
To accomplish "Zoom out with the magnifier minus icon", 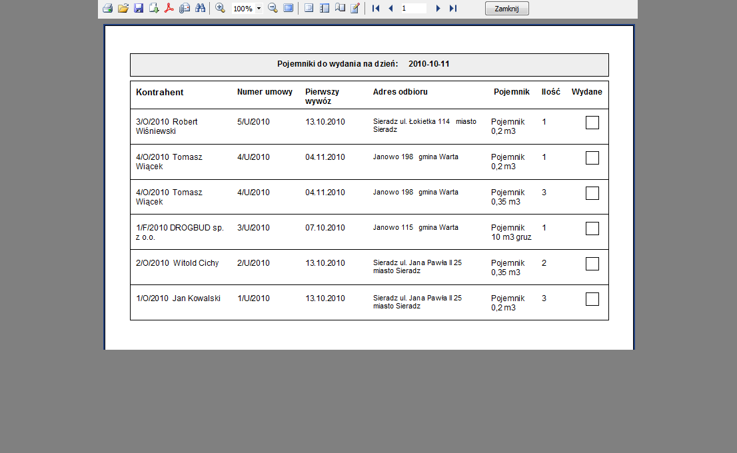I will [x=273, y=9].
